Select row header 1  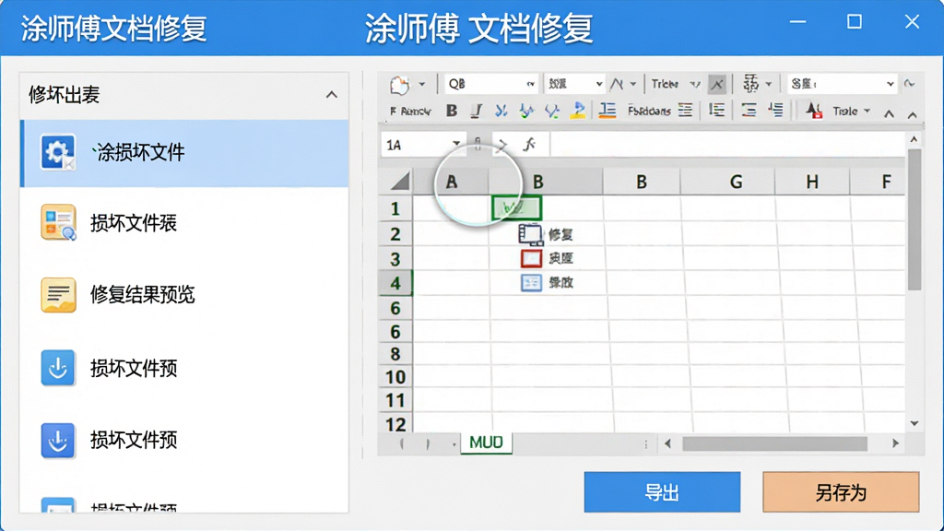[395, 209]
